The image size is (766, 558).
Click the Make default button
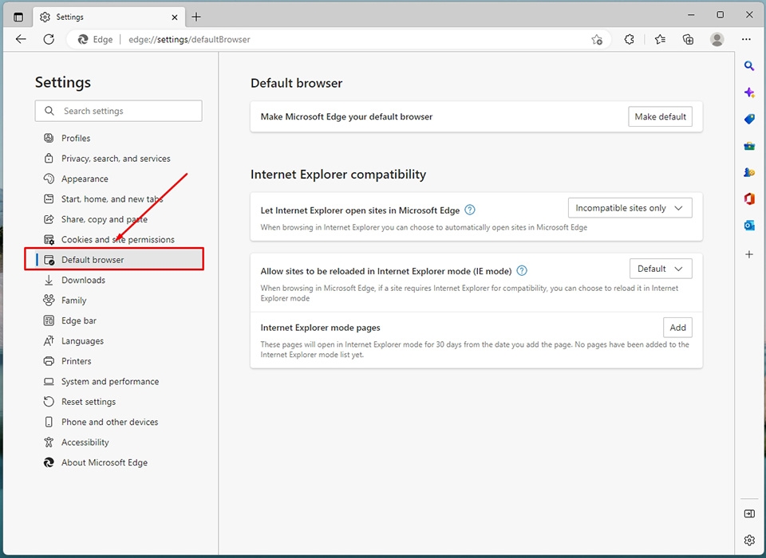(660, 116)
